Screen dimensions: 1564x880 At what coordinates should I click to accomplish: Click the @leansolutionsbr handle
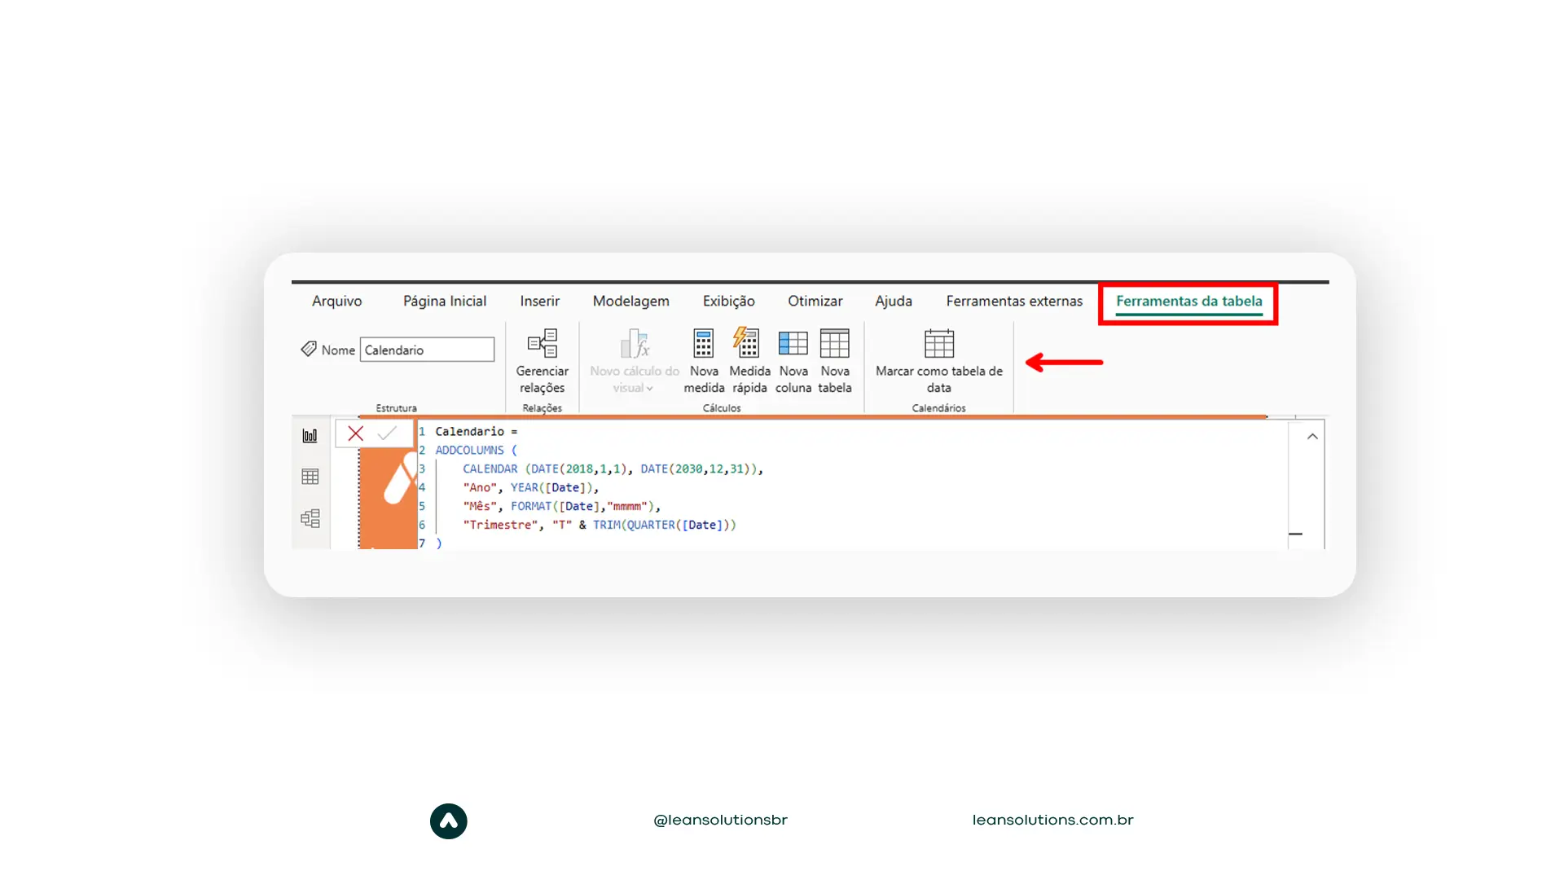(x=720, y=820)
